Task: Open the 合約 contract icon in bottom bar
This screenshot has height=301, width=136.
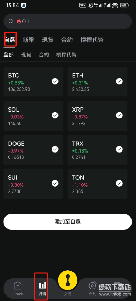Action: (x=92, y=286)
